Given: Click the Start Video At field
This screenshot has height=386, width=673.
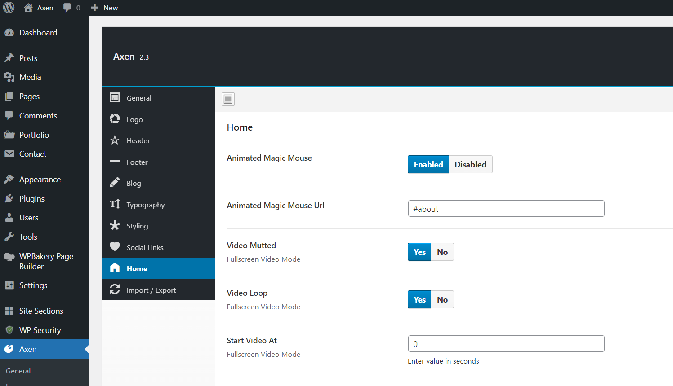Looking at the screenshot, I should point(506,344).
